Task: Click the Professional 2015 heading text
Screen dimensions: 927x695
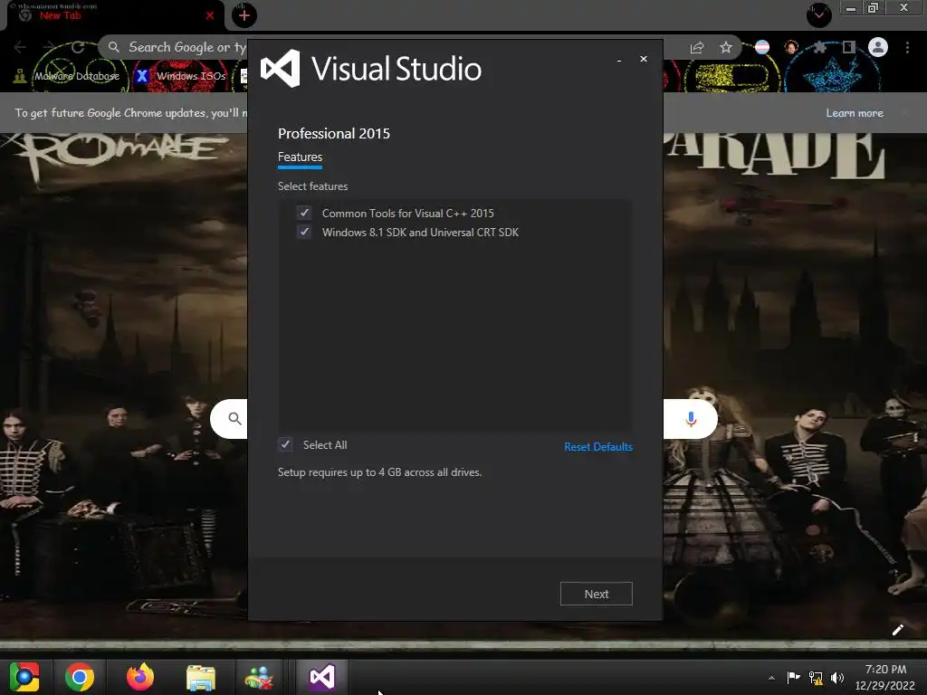Action: (334, 134)
